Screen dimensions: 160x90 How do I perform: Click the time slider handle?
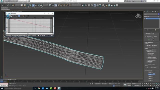[10, 79]
